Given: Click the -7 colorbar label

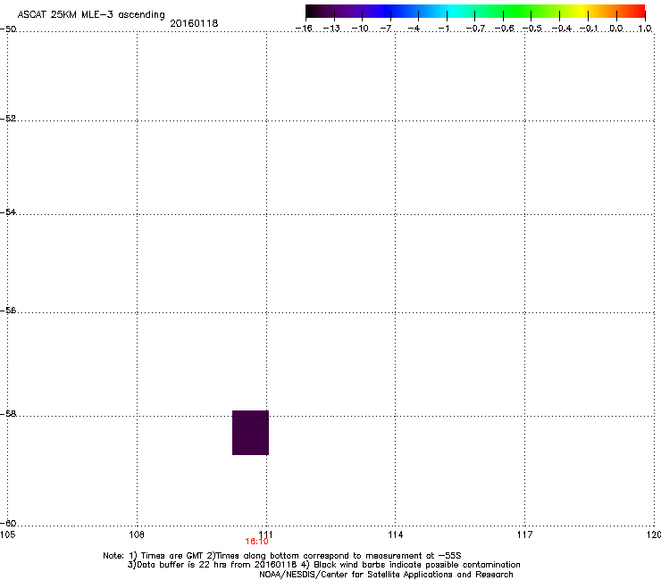Looking at the screenshot, I should coord(386,29).
